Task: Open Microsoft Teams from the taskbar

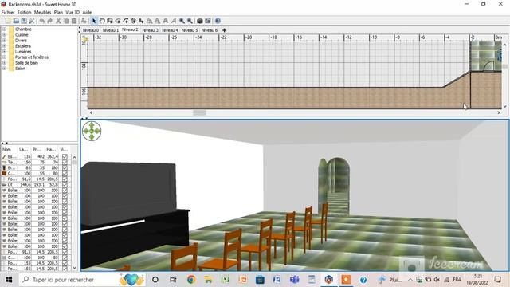Action: [294, 280]
